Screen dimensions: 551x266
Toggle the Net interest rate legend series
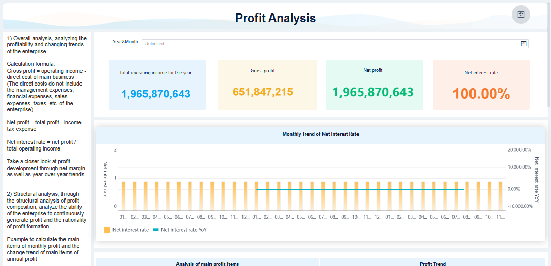(x=131, y=230)
